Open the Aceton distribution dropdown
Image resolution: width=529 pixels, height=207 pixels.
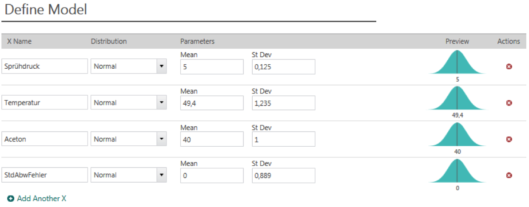162,139
